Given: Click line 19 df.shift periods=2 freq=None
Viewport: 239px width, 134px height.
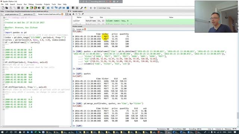Looking at the screenshot, I should coord(27,62).
